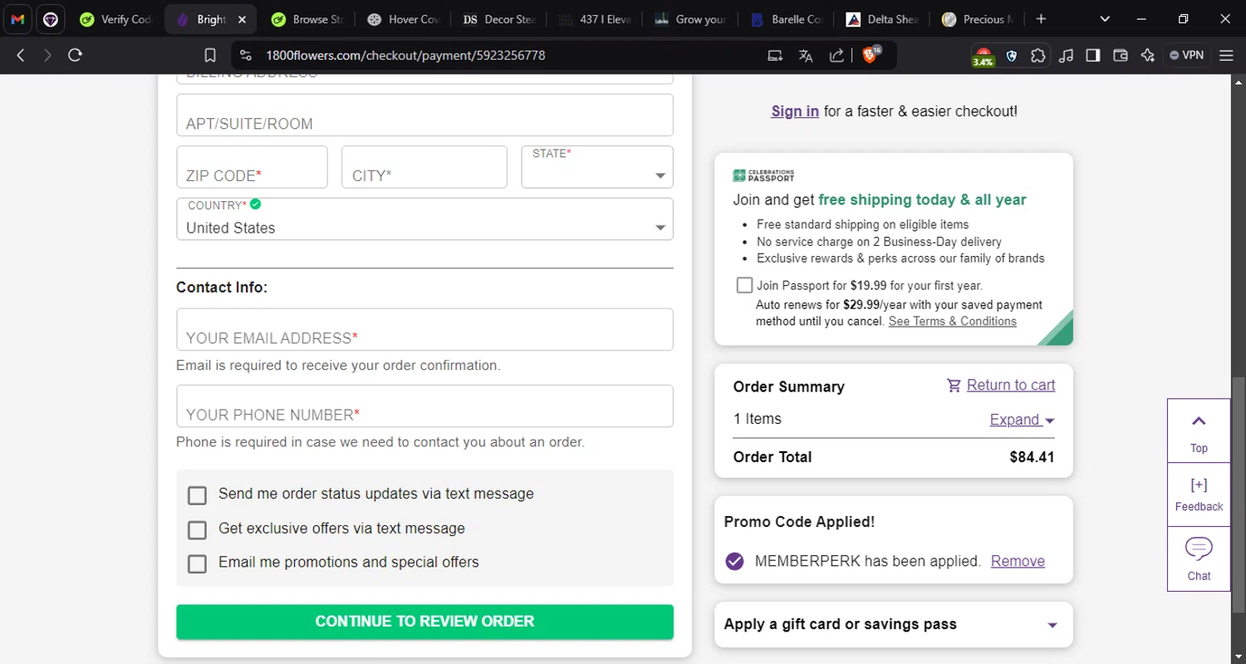The width and height of the screenshot is (1246, 664).
Task: Open the Leo AI sparkle icon
Action: point(1148,55)
